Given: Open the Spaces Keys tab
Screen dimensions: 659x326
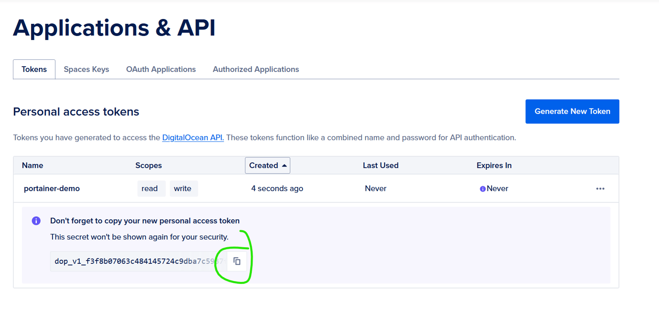Looking at the screenshot, I should (x=86, y=69).
